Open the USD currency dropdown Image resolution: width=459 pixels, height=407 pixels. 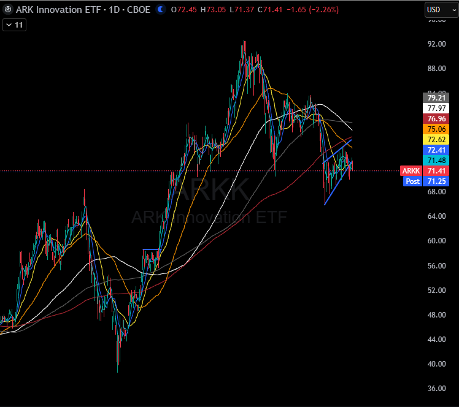pyautogui.click(x=442, y=10)
